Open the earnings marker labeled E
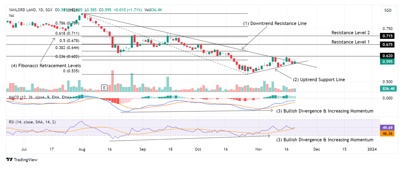Screen dimensions: 412x170 104,87
